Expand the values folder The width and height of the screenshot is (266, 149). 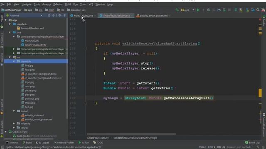pos(14,128)
